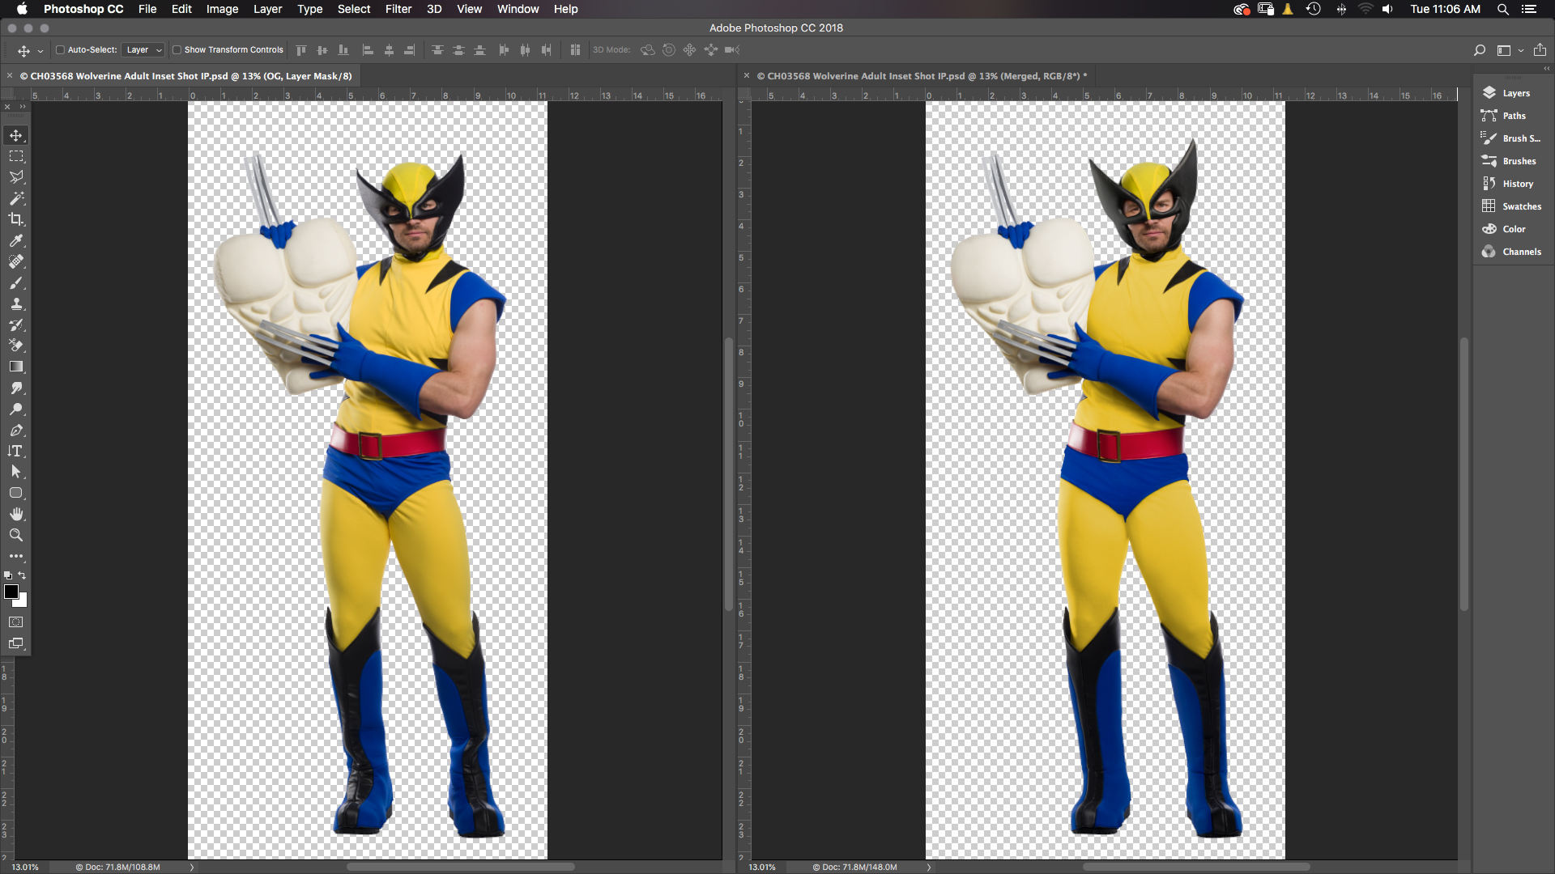Open the Auto-Select Layer dropdown

[x=143, y=50]
